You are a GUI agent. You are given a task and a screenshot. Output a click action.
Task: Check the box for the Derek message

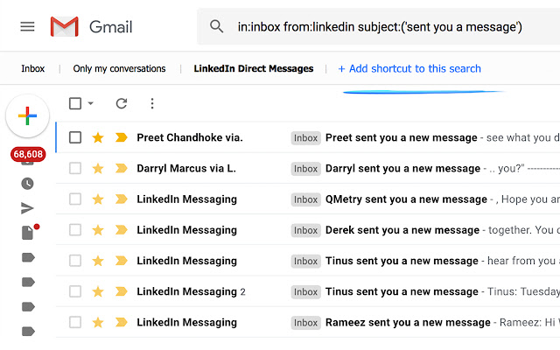[75, 230]
